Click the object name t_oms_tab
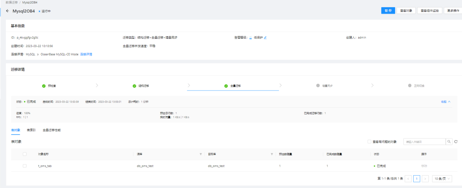Image resolution: width=462 pixels, height=188 pixels. [45, 166]
